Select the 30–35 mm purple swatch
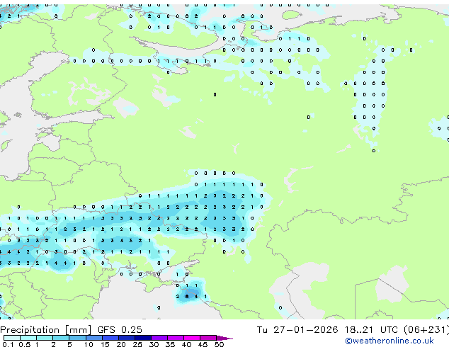This screenshot has width=449, height=347. coord(159,338)
